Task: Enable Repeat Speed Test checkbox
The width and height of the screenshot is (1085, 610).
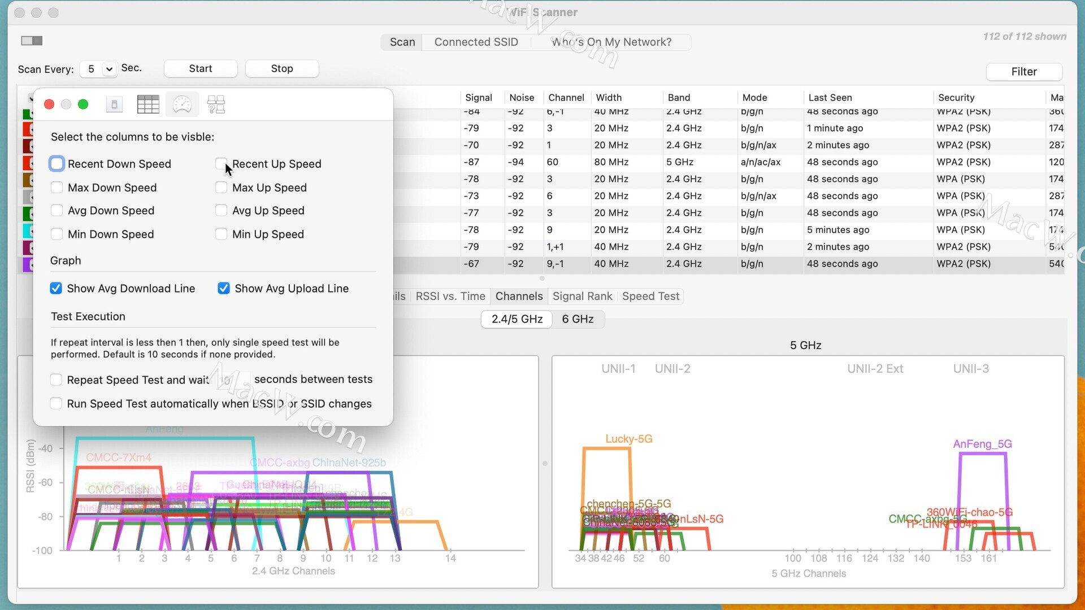Action: (56, 380)
